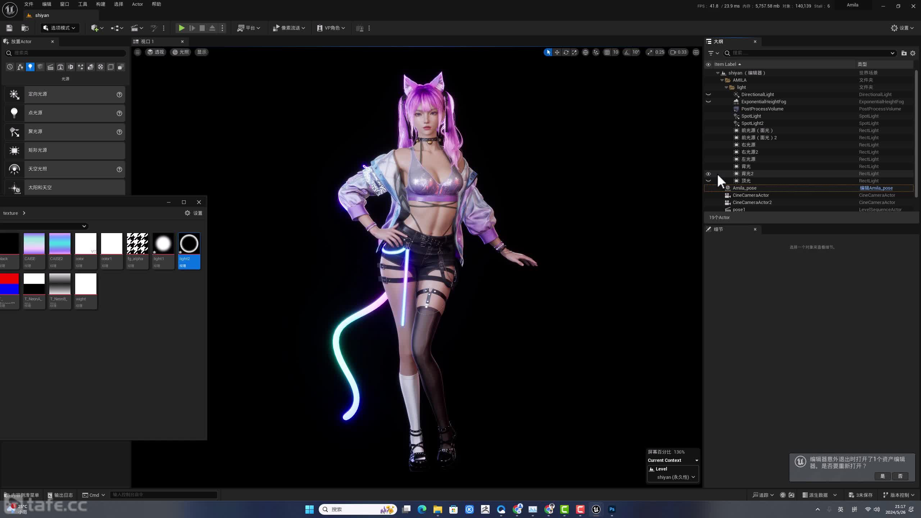Select the Spot Light placement icon
The height and width of the screenshot is (518, 921).
14,132
